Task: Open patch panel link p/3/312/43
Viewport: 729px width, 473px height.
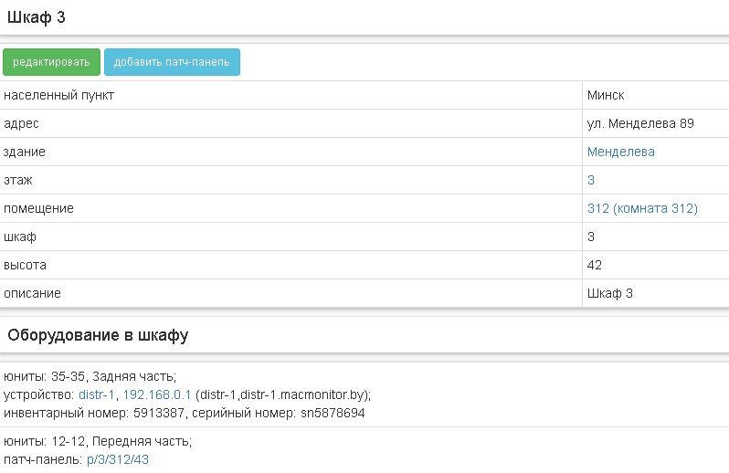Action: point(117,459)
